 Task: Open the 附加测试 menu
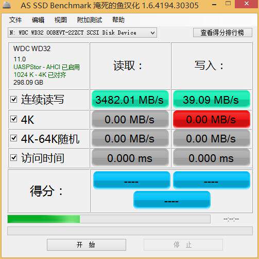pos(90,20)
